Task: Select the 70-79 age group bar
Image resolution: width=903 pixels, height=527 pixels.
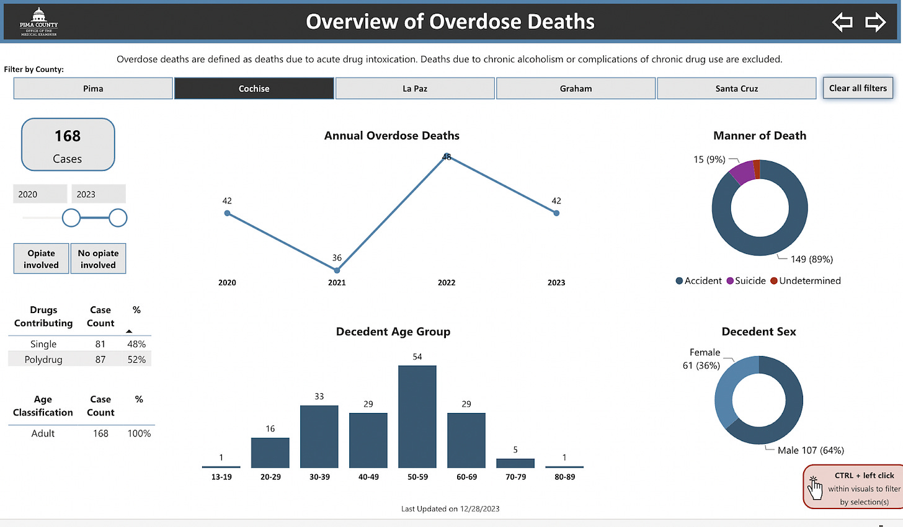Action: click(515, 463)
